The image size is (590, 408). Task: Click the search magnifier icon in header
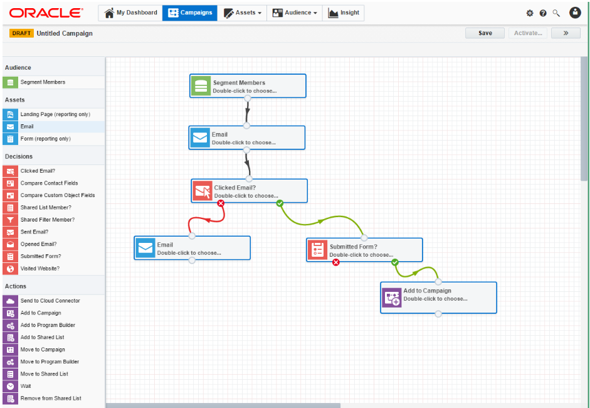pos(556,13)
